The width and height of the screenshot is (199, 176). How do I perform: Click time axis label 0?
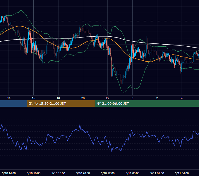click(x=132, y=98)
